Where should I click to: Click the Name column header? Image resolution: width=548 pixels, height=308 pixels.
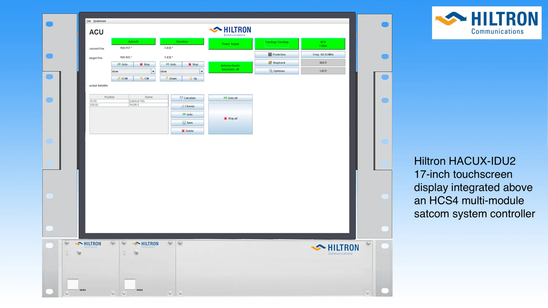[149, 97]
